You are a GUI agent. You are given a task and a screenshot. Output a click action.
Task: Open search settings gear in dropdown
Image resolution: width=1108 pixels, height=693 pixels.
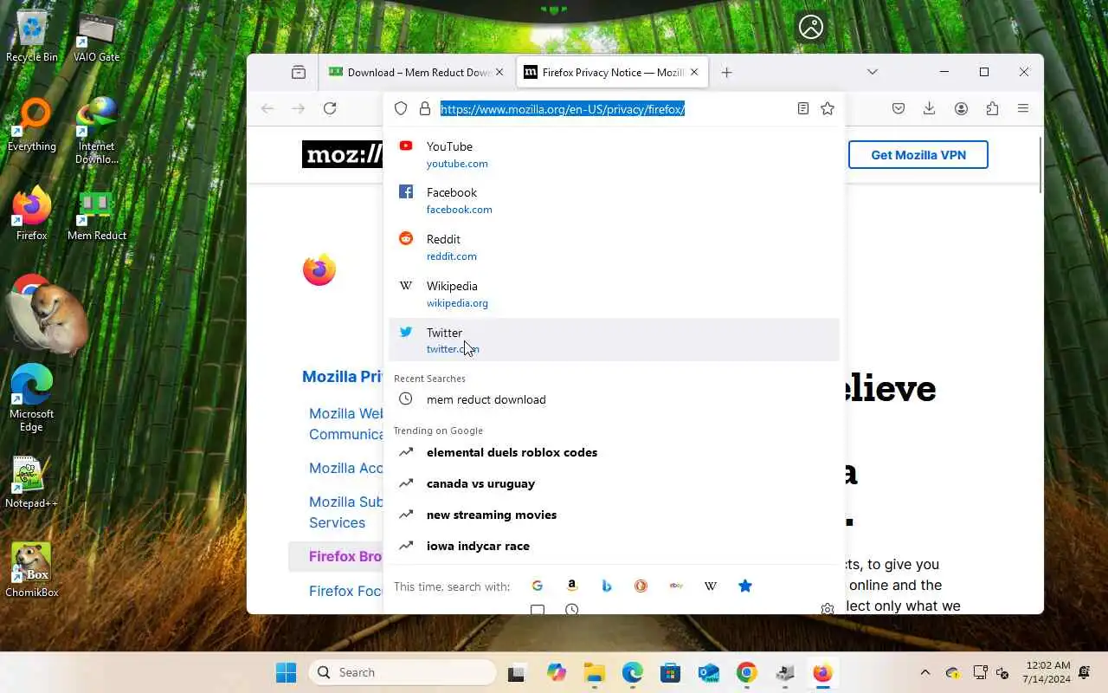point(828,609)
